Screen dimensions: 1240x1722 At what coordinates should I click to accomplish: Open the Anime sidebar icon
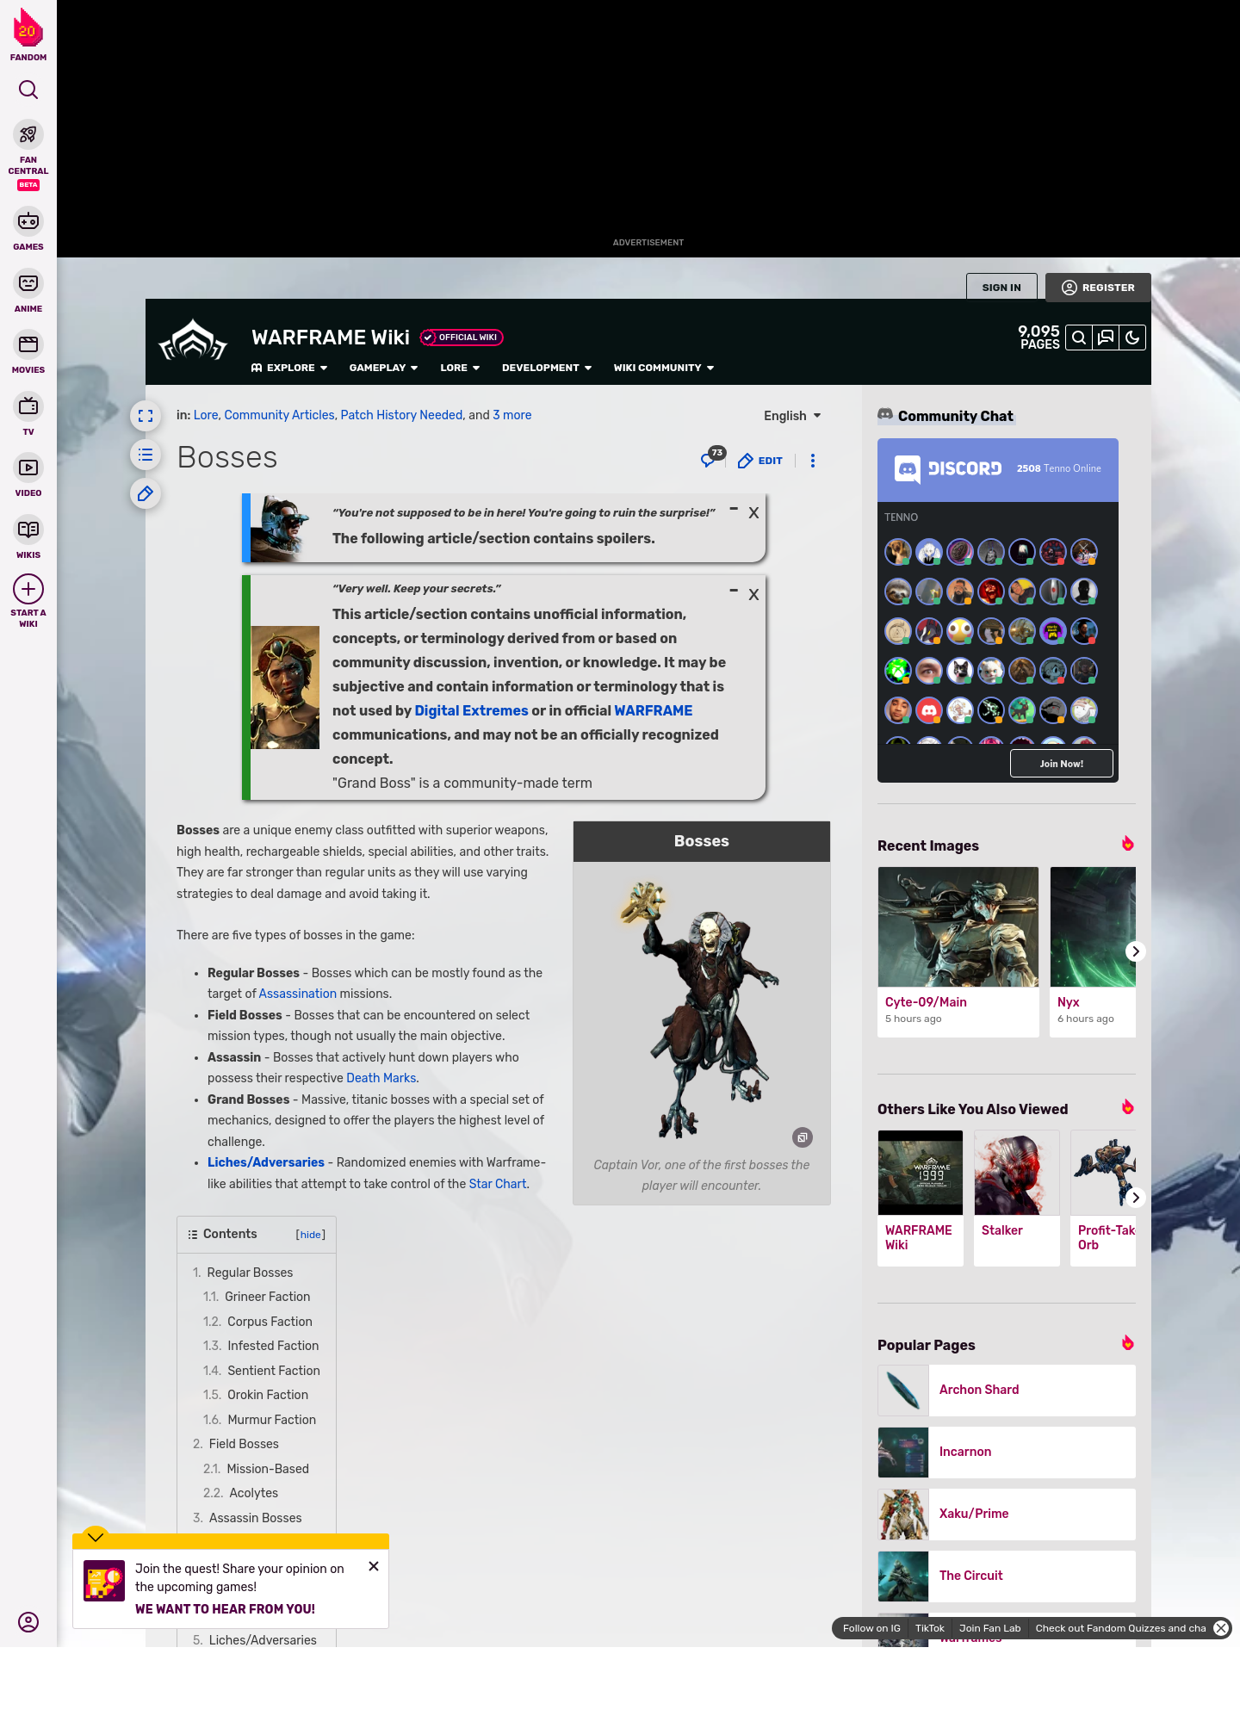[x=28, y=283]
